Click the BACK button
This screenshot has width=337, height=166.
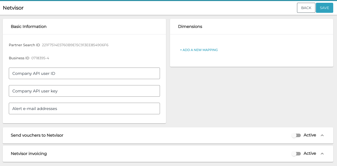coord(306,8)
